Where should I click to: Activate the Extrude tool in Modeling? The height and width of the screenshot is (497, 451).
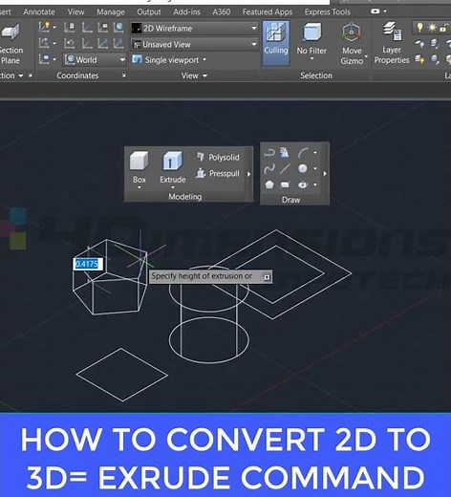pos(173,169)
